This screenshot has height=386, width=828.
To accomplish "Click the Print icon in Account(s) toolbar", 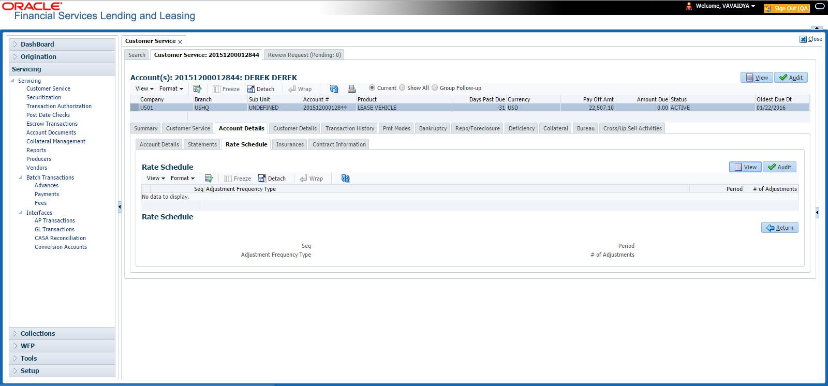I will [351, 88].
